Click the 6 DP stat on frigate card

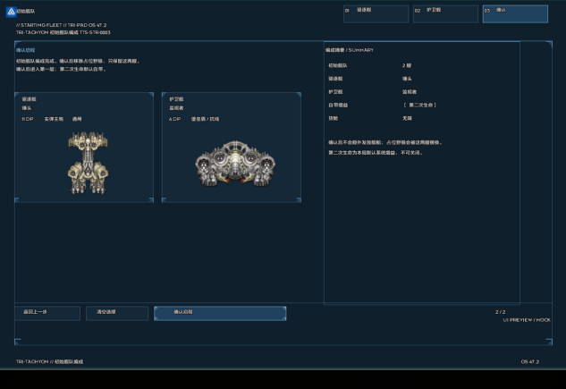174,119
